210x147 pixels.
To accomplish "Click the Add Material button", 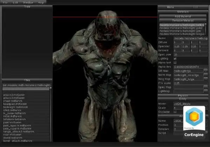I will pyautogui.click(x=183, y=16).
